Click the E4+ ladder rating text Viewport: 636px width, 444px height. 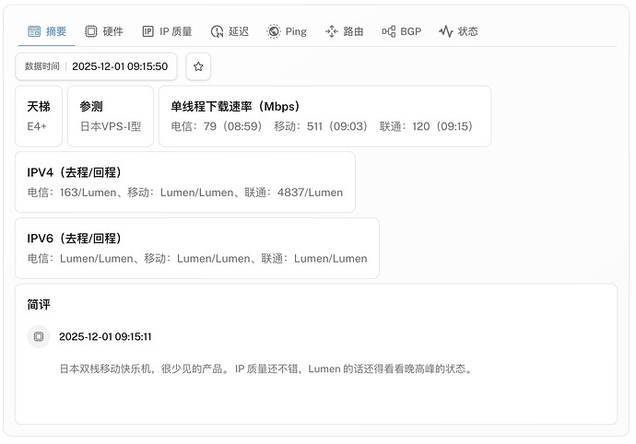(x=37, y=126)
